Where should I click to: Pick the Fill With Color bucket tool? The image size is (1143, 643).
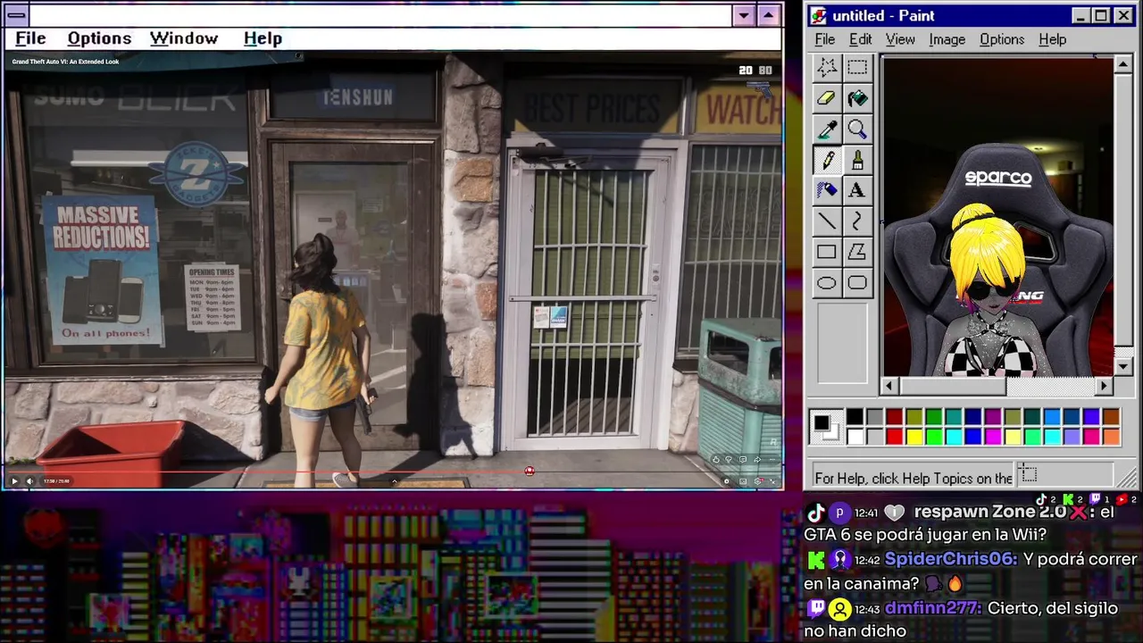point(857,99)
